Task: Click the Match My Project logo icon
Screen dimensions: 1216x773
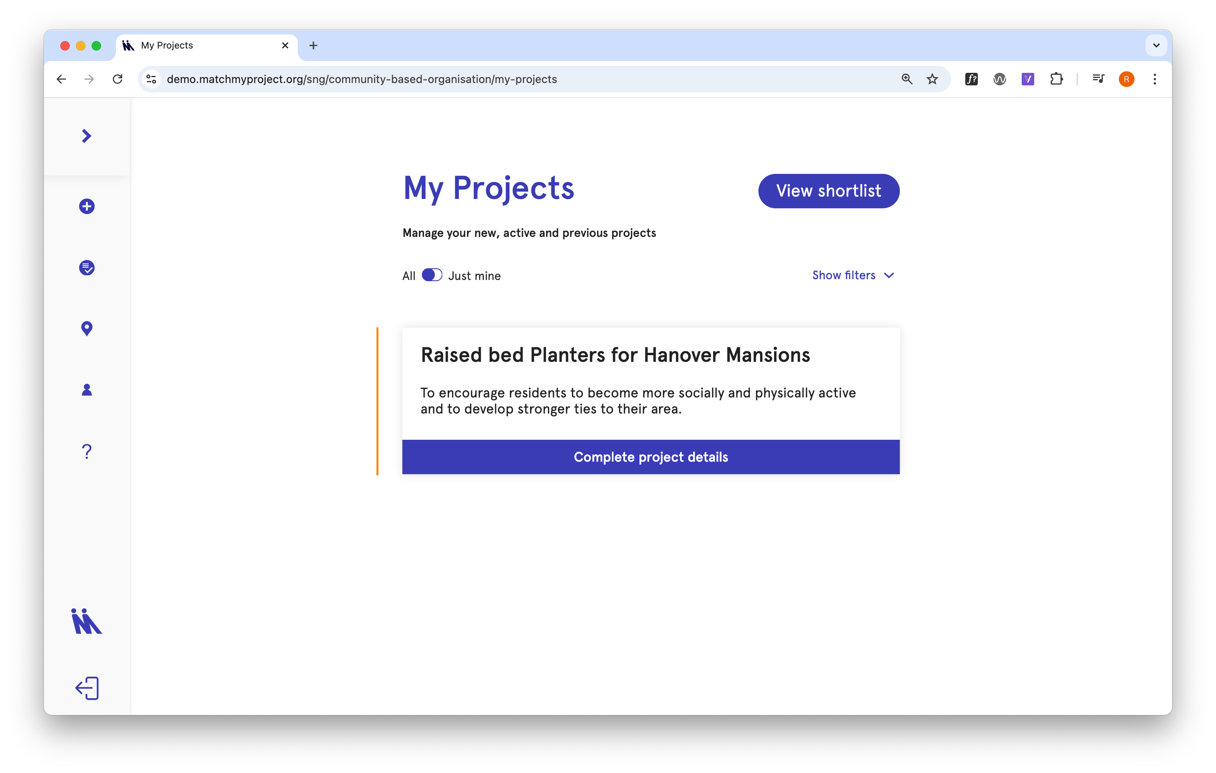Action: tap(86, 621)
